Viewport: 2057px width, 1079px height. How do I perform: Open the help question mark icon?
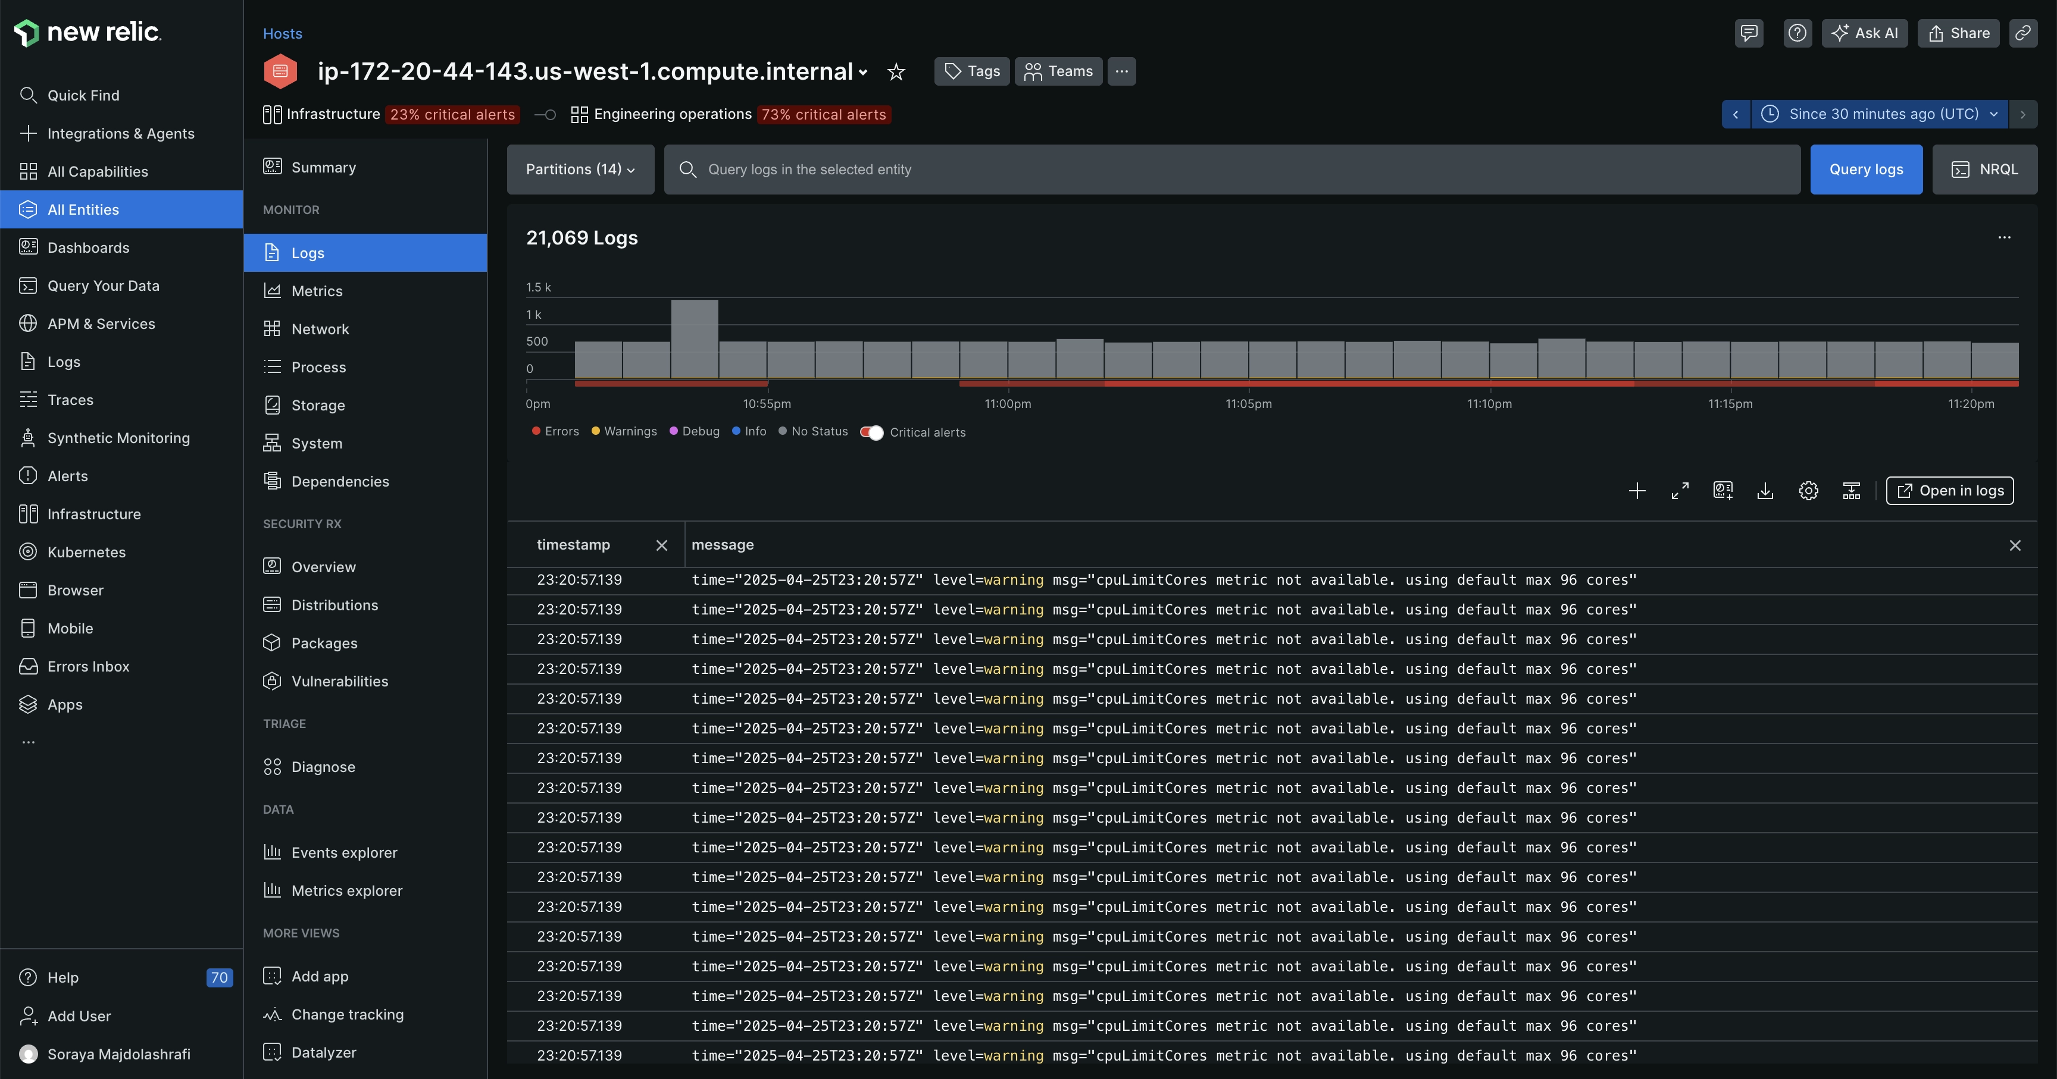[x=1797, y=33]
